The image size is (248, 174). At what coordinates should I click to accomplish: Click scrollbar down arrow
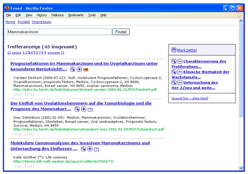click(241, 168)
